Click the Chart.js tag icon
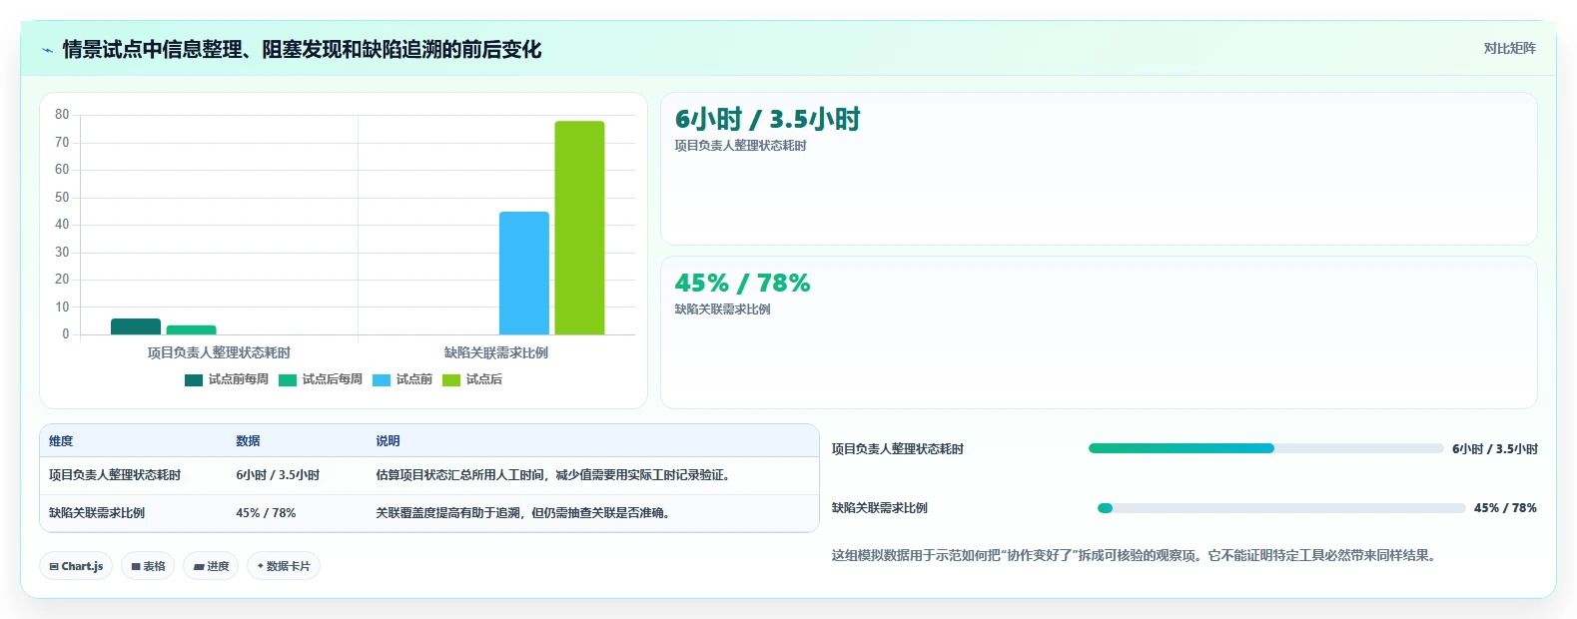The height and width of the screenshot is (619, 1577). pyautogui.click(x=54, y=566)
